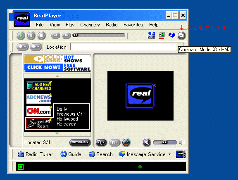Open the Search link

pos(101,154)
